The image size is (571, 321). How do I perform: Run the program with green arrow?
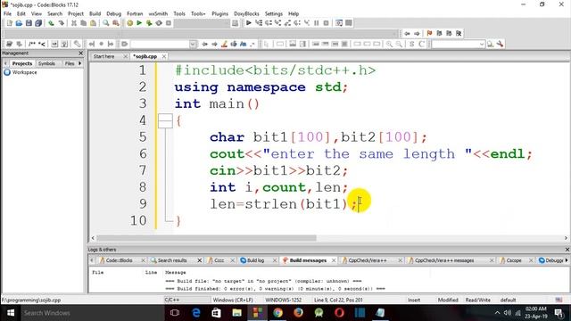(139, 23)
